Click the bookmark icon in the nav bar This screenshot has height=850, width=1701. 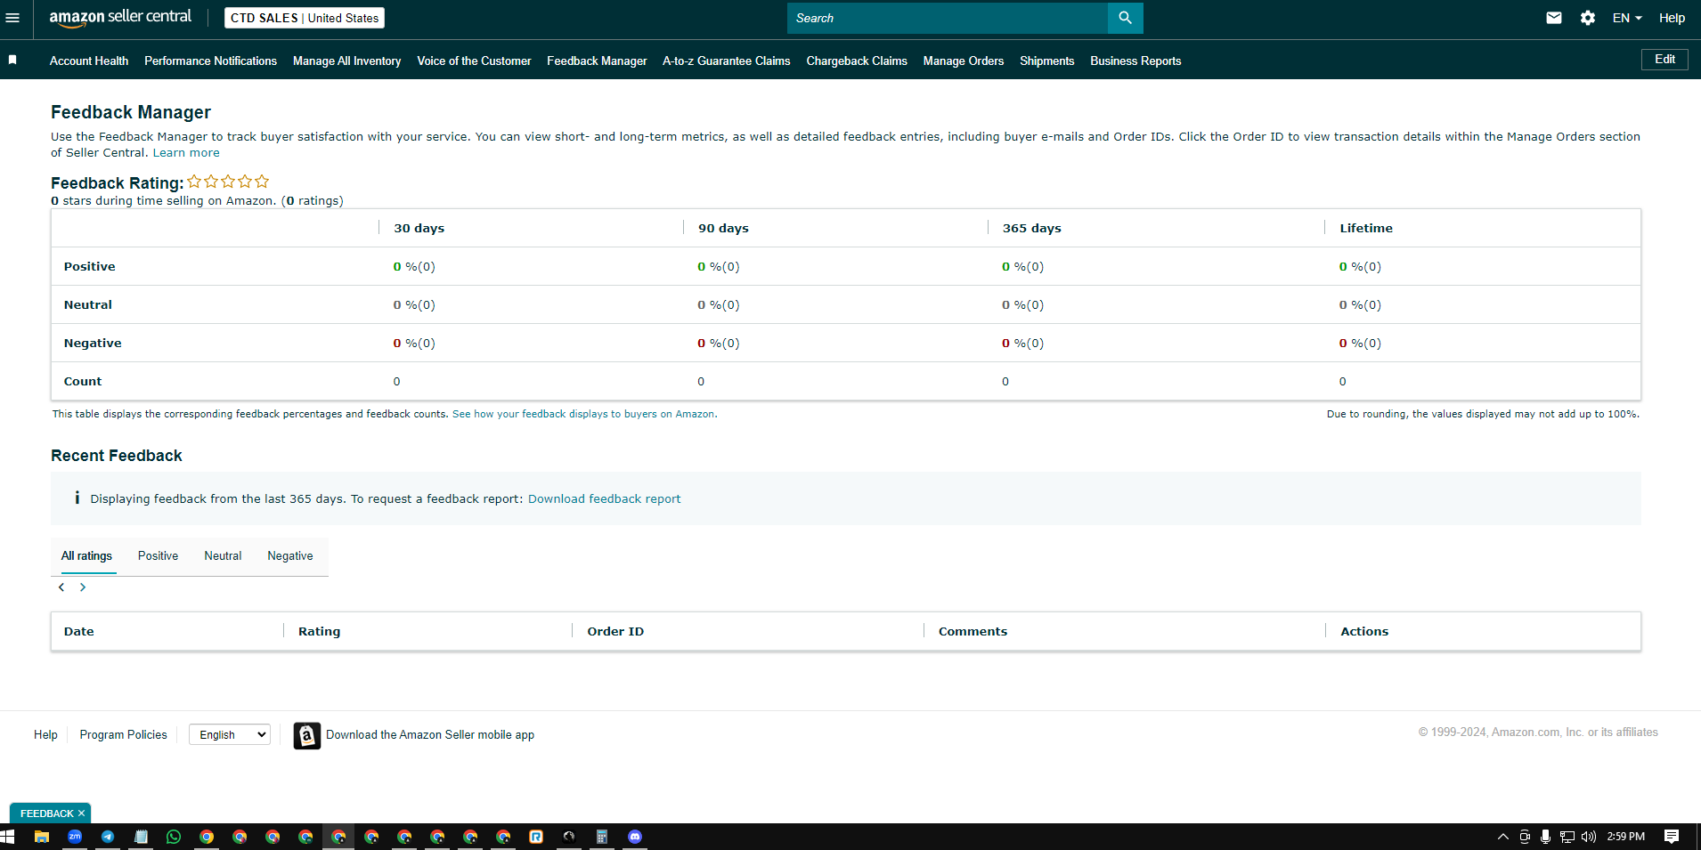tap(12, 60)
